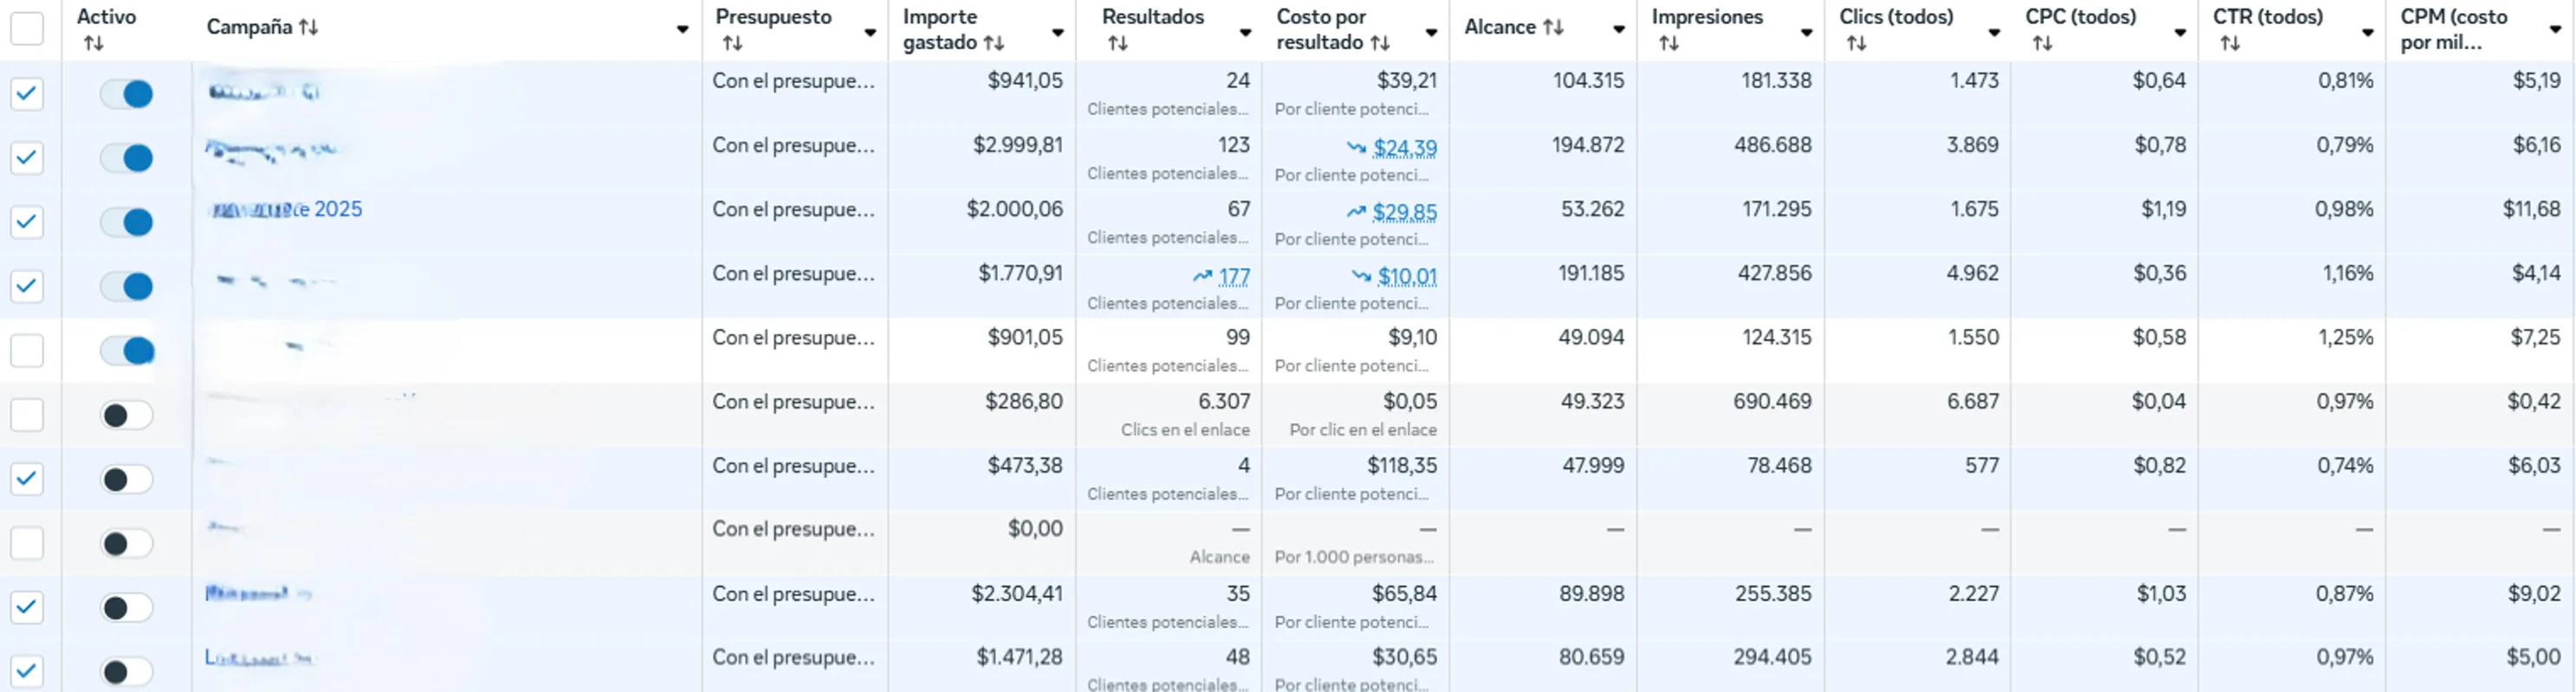Check the checkbox of the $901,05 row
Image resolution: width=2576 pixels, height=692 pixels.
click(x=27, y=349)
